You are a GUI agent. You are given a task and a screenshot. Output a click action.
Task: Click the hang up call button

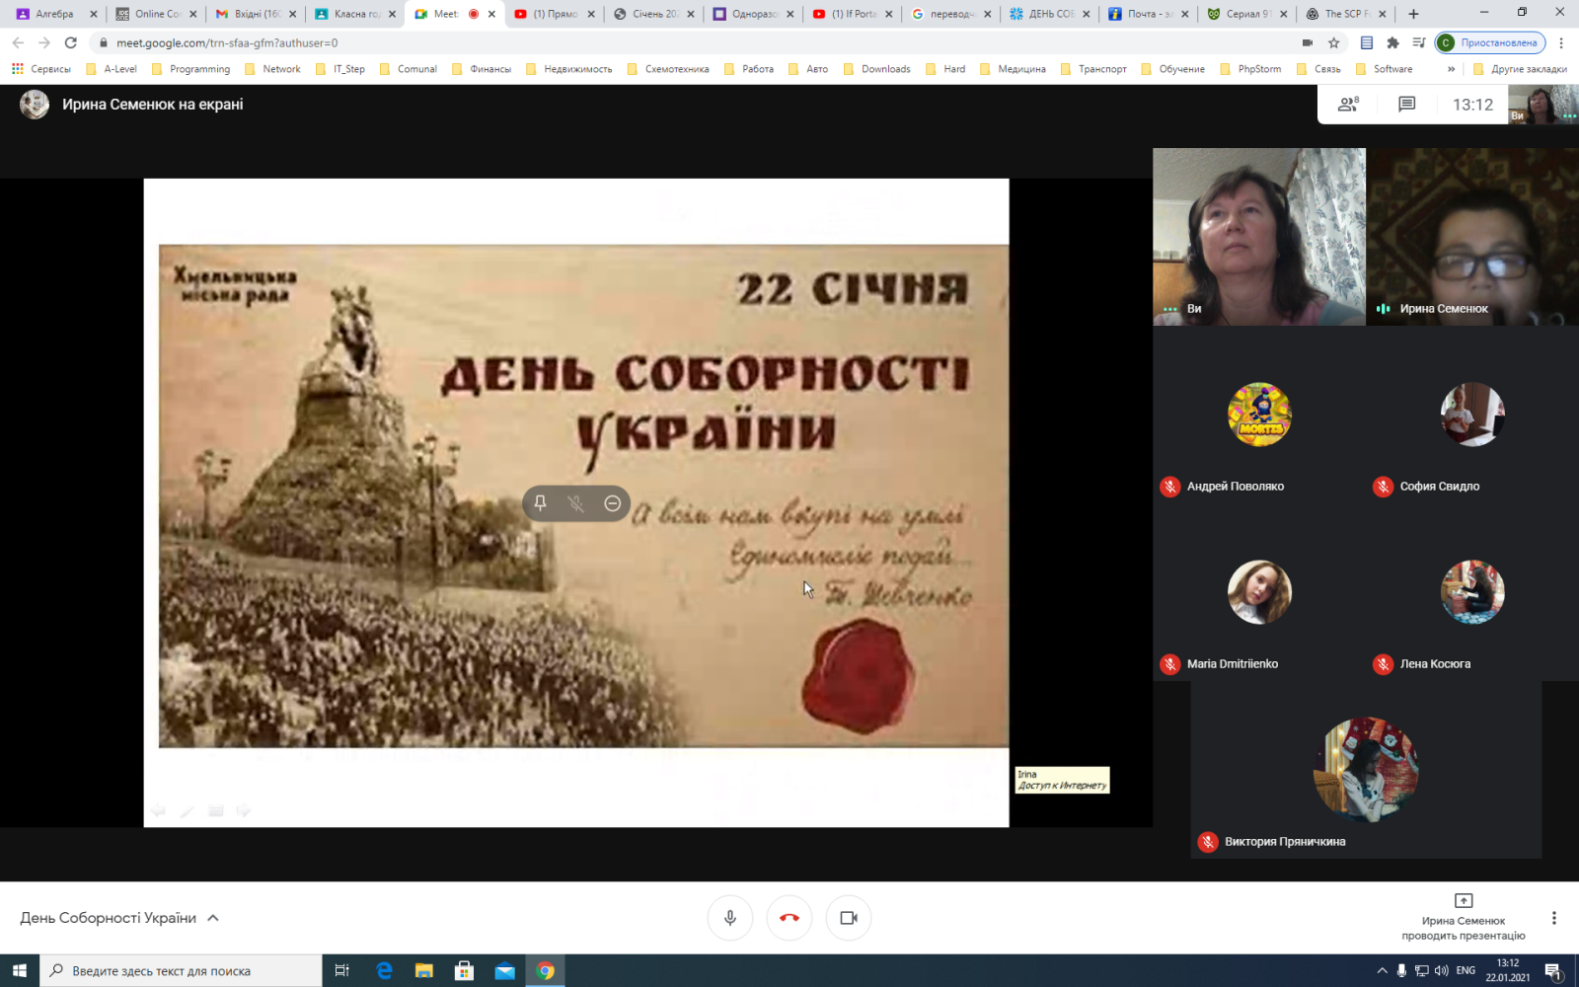point(789,918)
